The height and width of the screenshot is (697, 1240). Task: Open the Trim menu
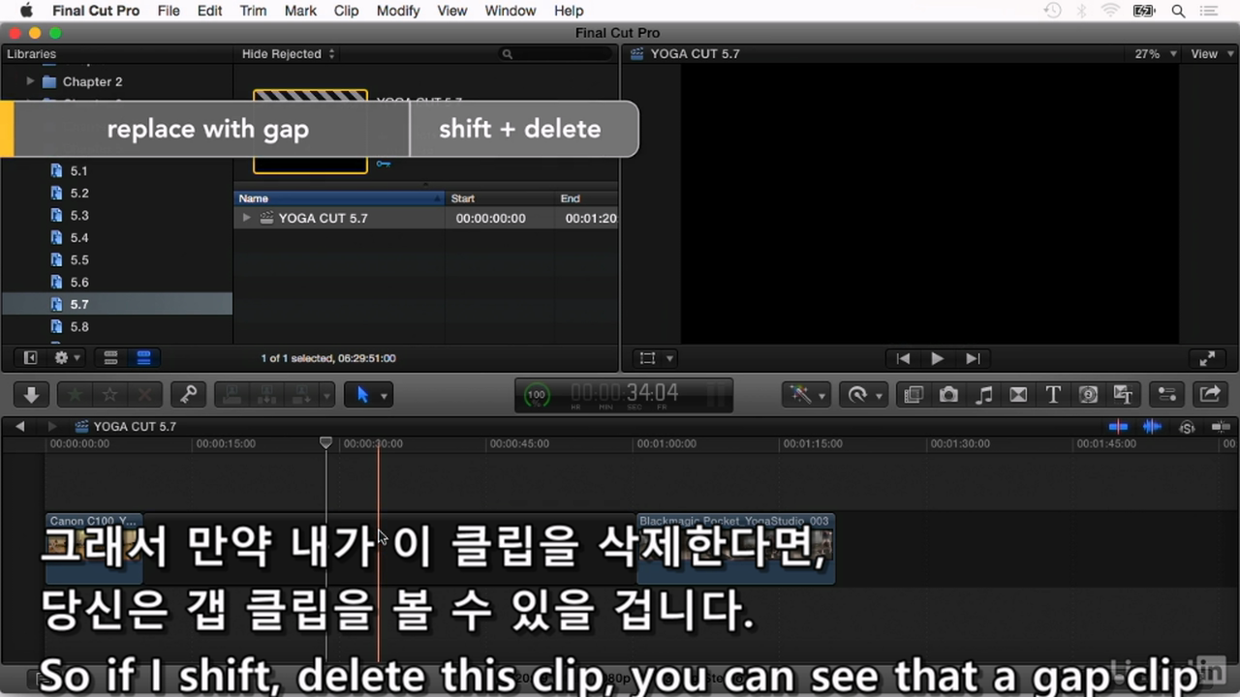point(253,11)
